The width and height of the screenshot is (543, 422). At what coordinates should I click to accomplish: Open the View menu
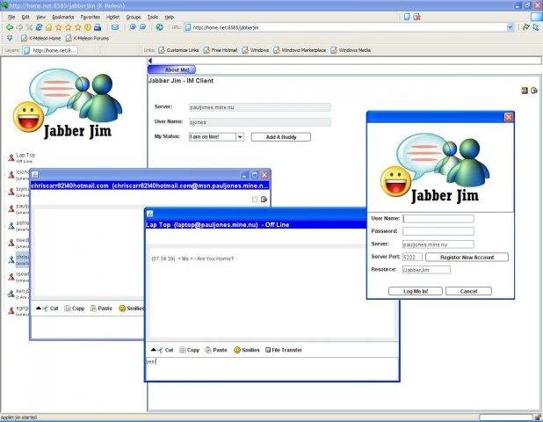click(41, 17)
